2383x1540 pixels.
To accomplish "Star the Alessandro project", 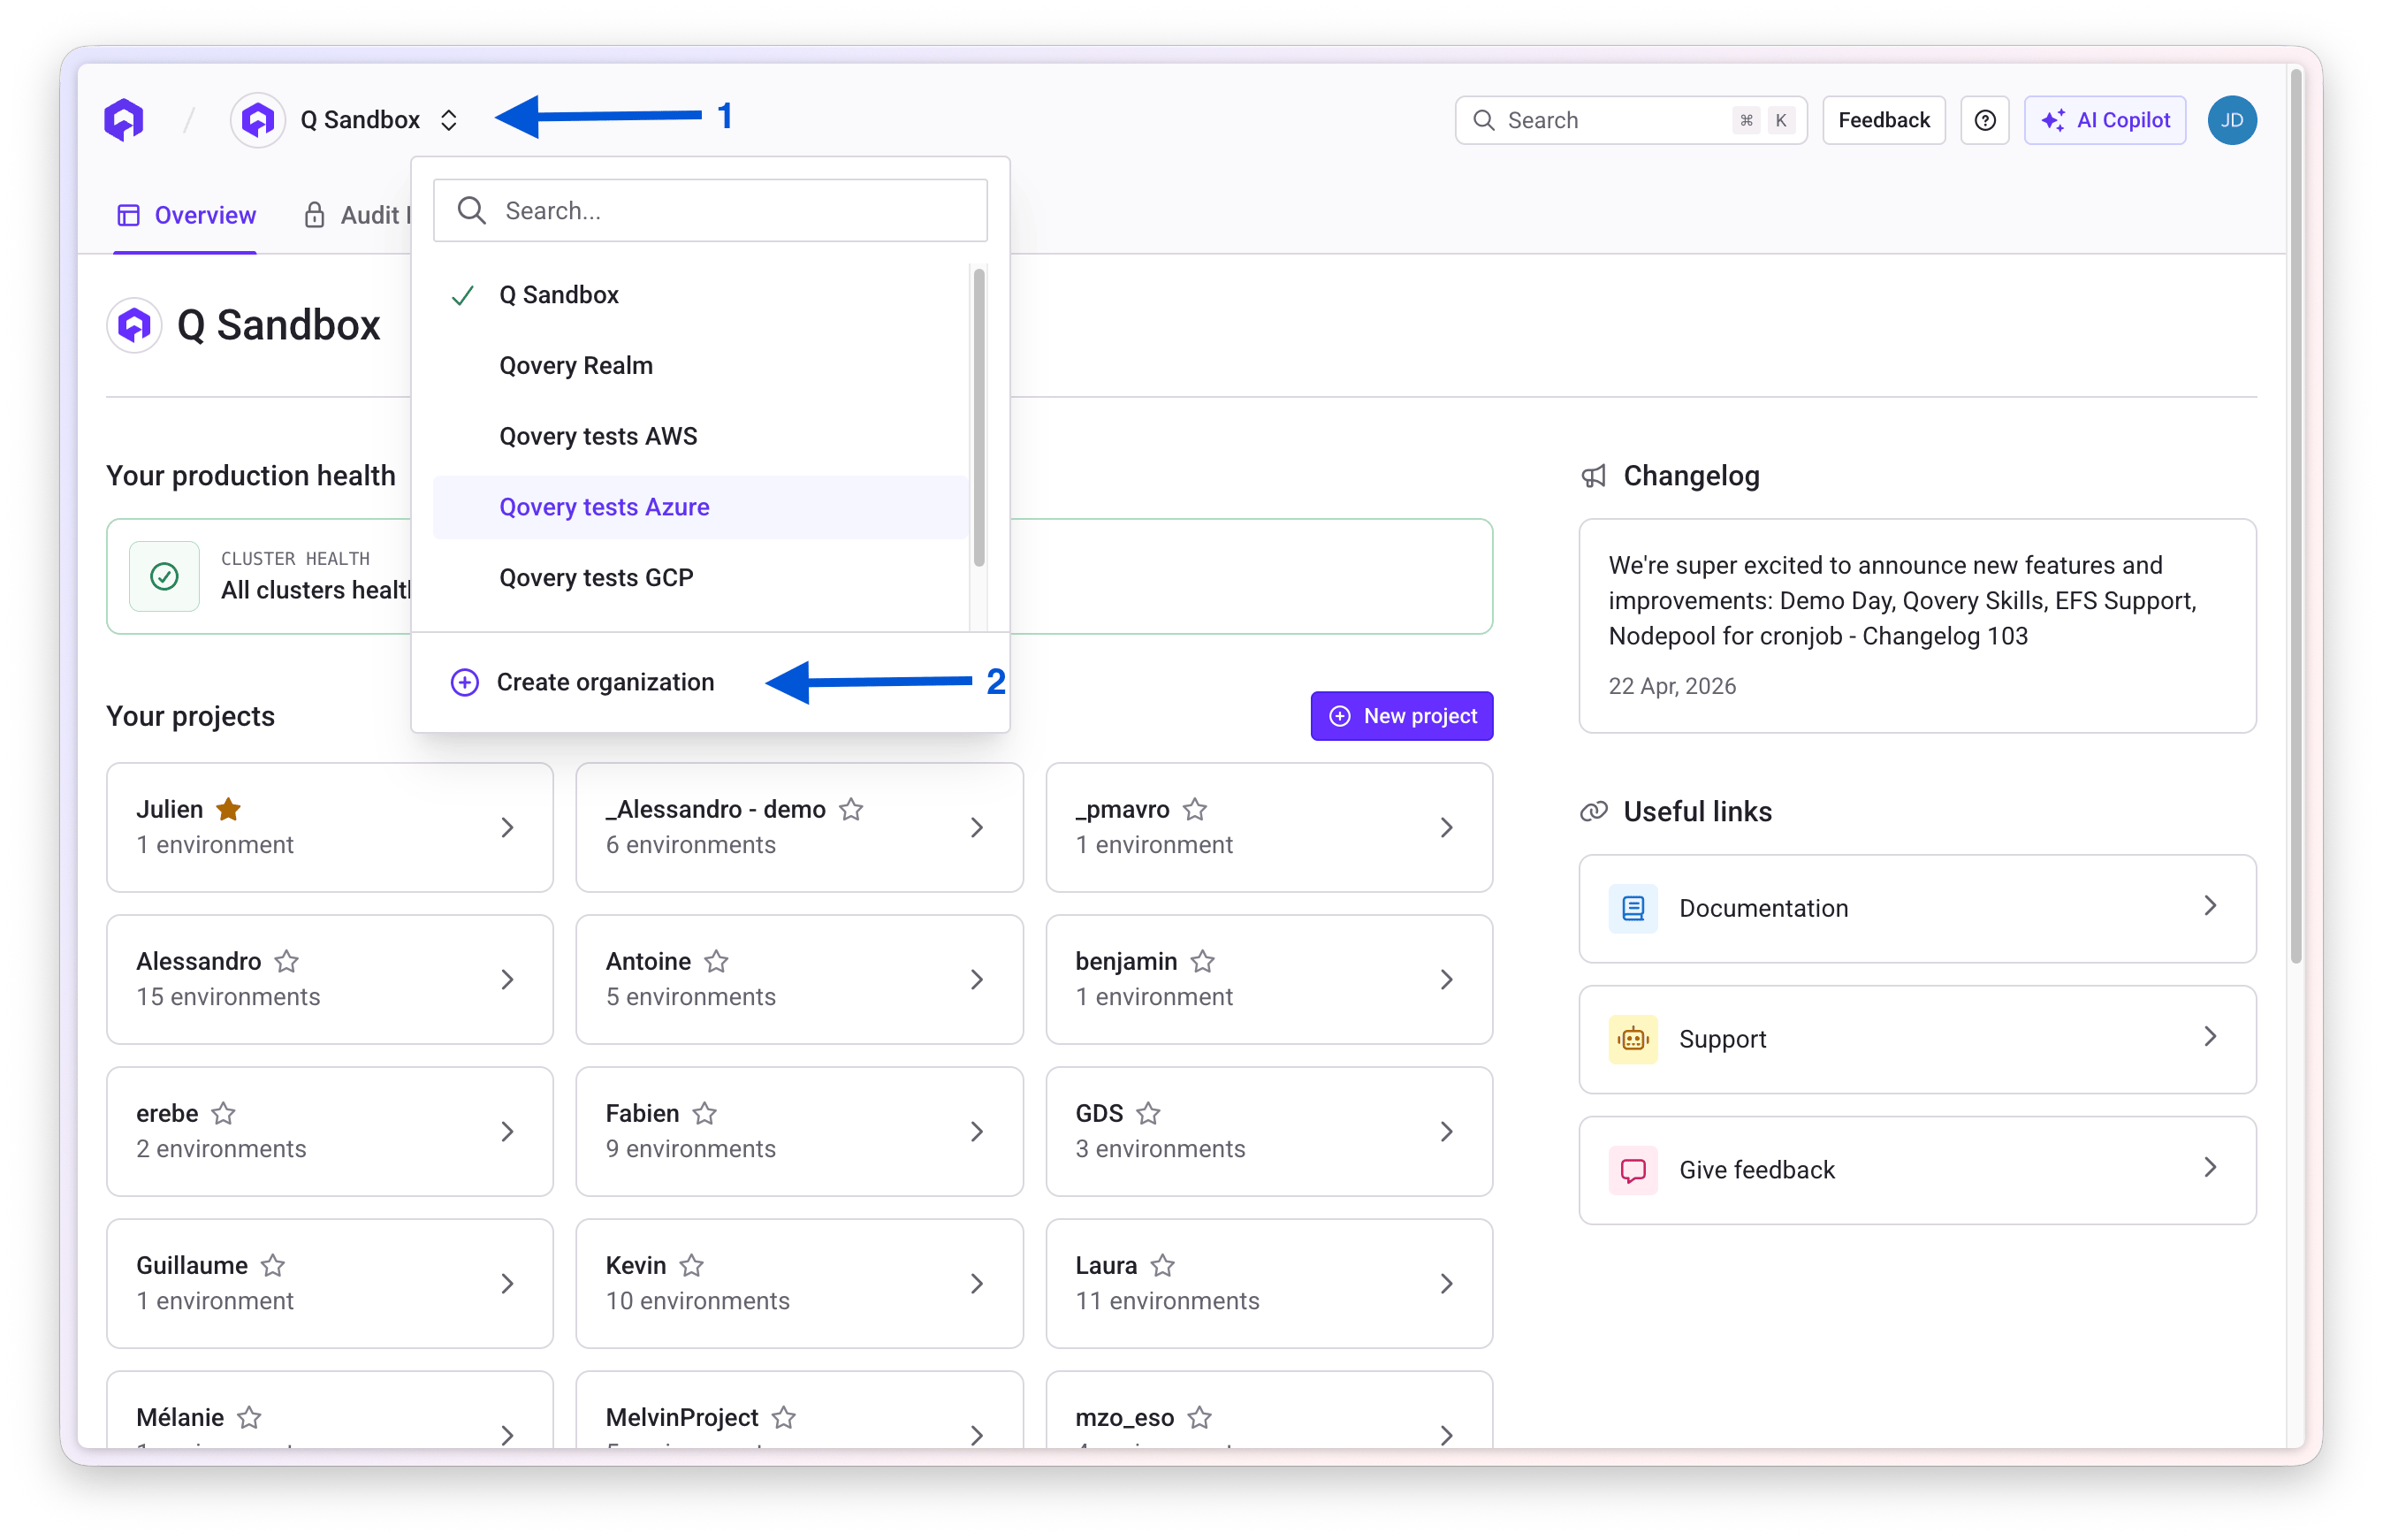I will click(x=287, y=960).
